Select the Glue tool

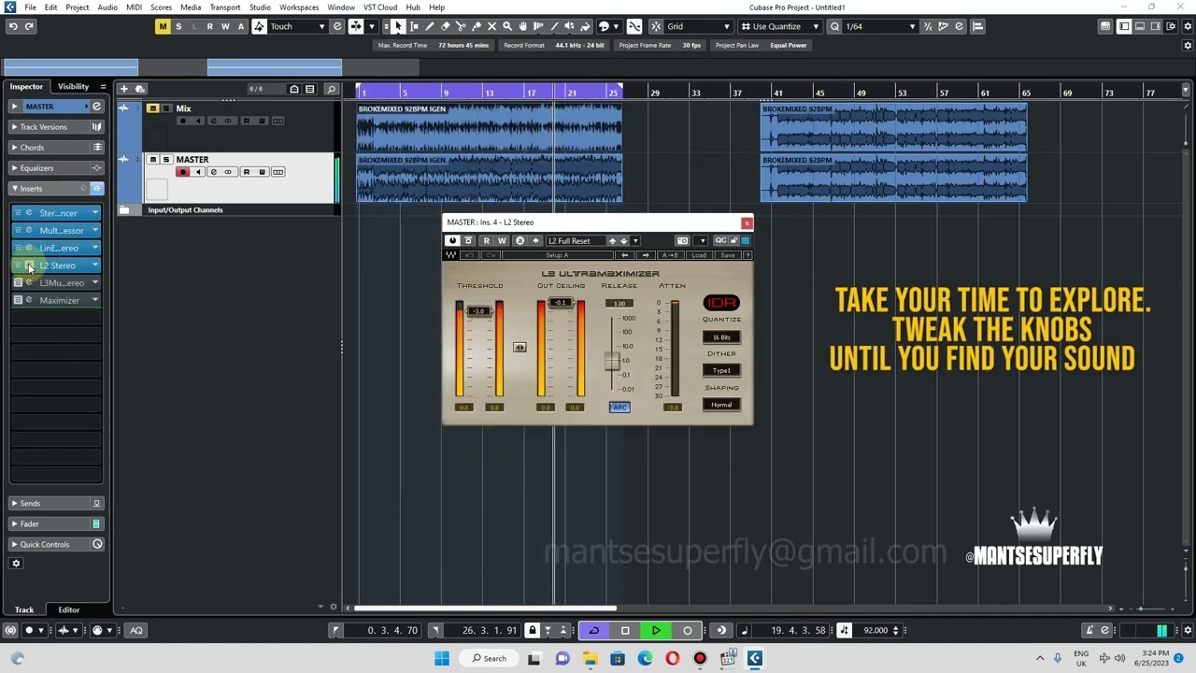point(477,26)
